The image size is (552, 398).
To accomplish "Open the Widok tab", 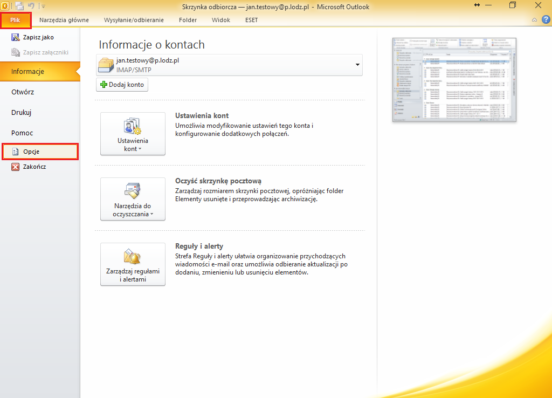I will click(x=220, y=20).
